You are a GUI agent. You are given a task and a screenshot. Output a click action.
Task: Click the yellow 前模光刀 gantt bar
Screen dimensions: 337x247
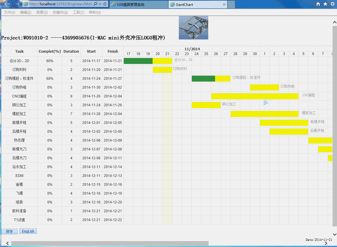325,149
